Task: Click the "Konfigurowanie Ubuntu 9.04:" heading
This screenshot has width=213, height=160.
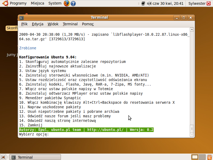Action: [48, 57]
